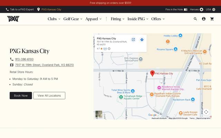Click the Tomahawk Ridge Aquatic Center marker

tap(121, 97)
